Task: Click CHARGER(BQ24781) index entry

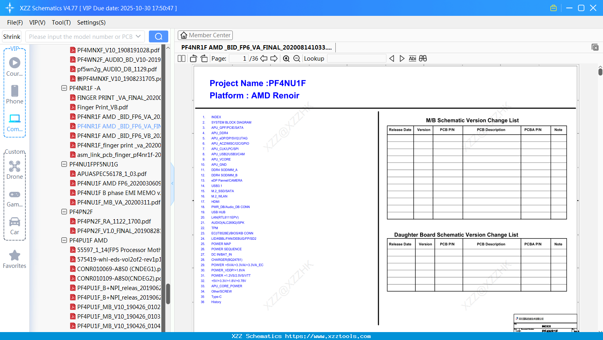Action: [x=226, y=260]
